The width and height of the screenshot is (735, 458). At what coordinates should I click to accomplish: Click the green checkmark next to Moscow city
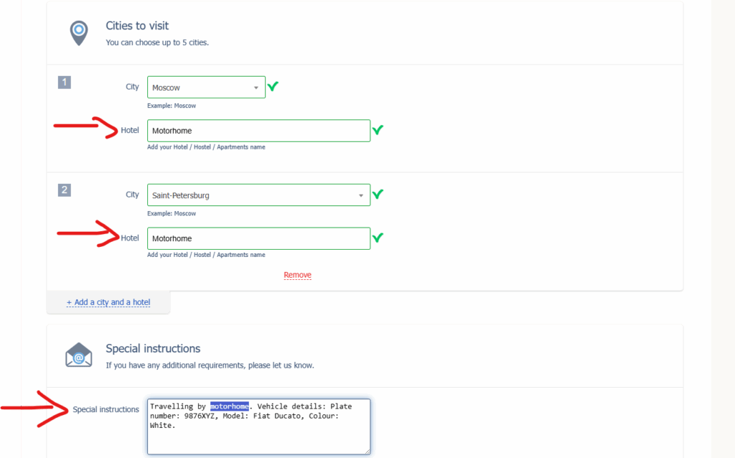[273, 87]
